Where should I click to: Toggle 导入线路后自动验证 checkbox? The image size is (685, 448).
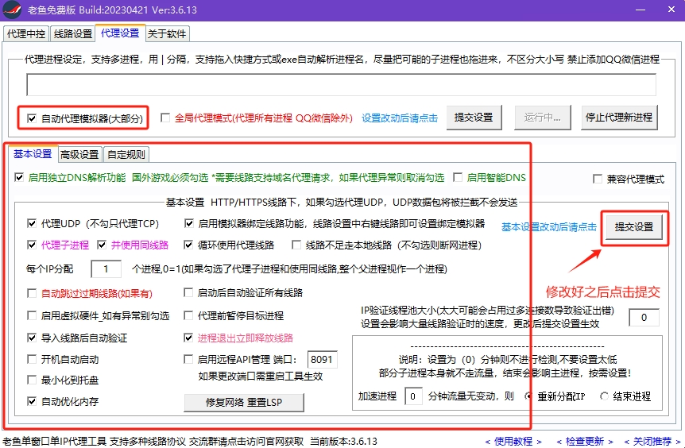(x=32, y=338)
